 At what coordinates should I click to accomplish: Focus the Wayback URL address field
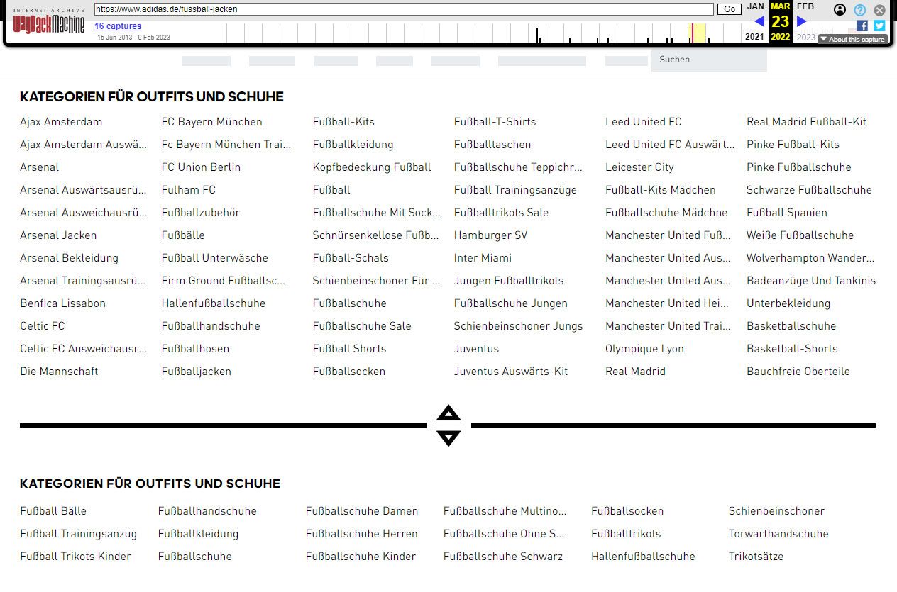404,9
